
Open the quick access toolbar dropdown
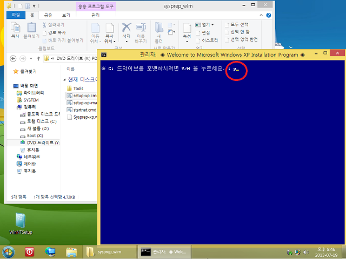[34, 6]
